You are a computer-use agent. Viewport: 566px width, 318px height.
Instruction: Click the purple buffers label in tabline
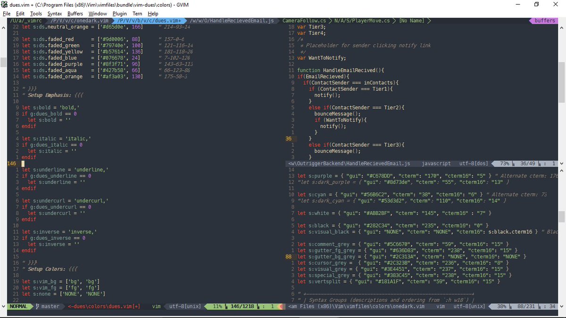[x=545, y=21]
